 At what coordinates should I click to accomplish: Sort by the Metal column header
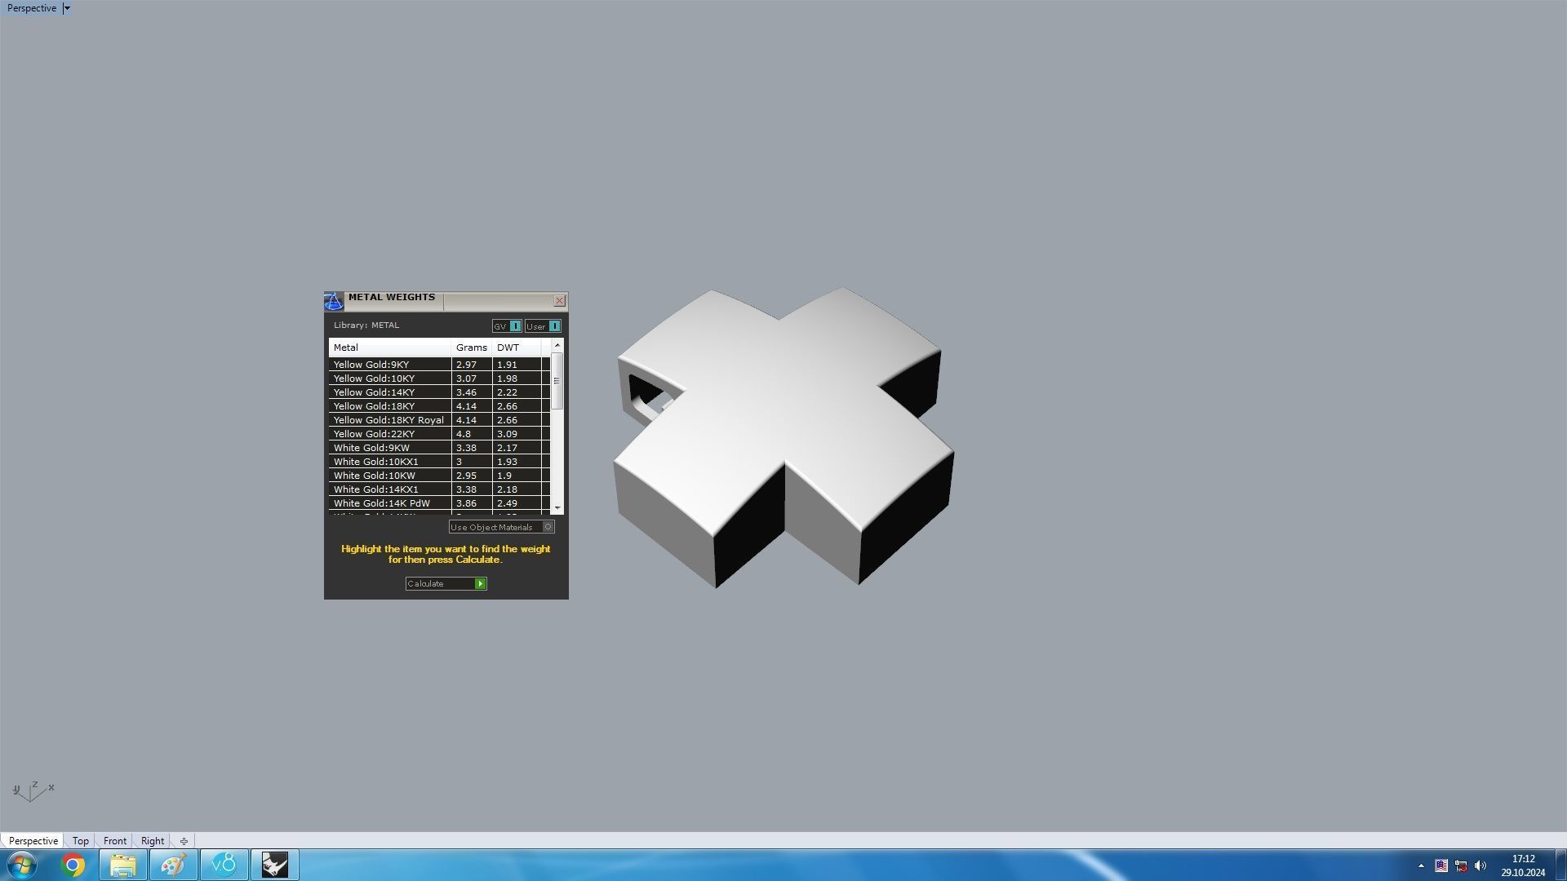(390, 348)
